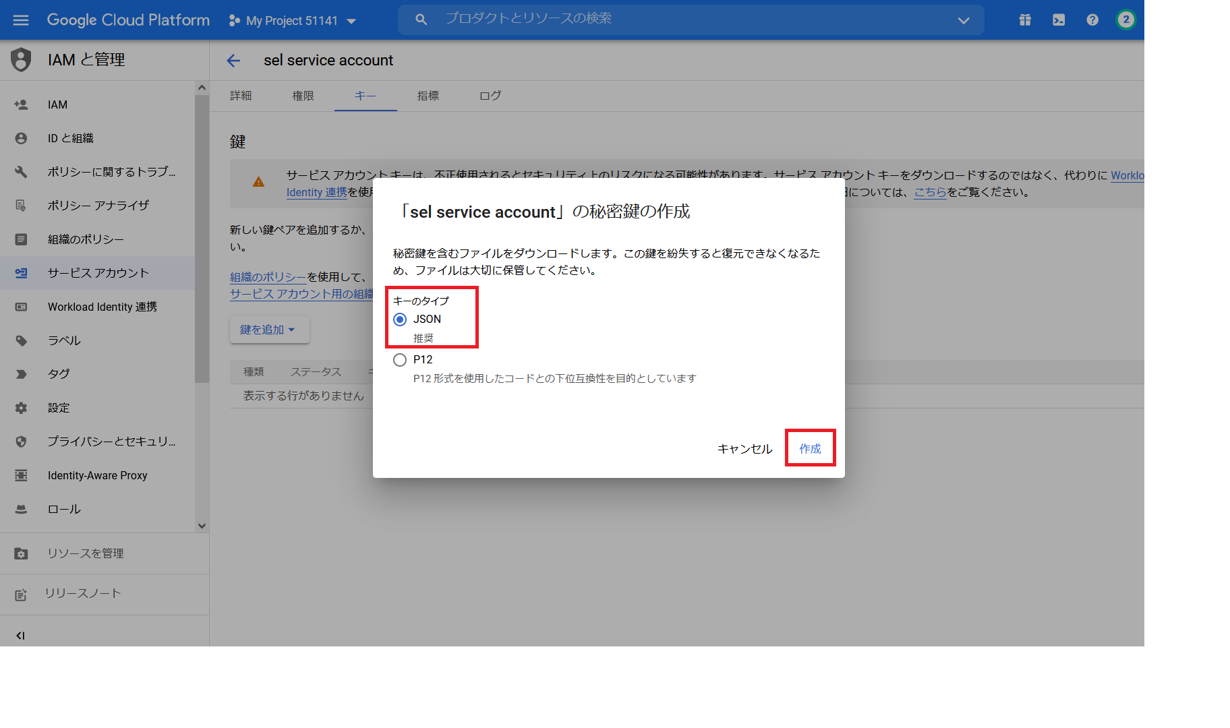The height and width of the screenshot is (728, 1230).
Task: Click the sidebar scroll up arrow
Action: coord(202,88)
